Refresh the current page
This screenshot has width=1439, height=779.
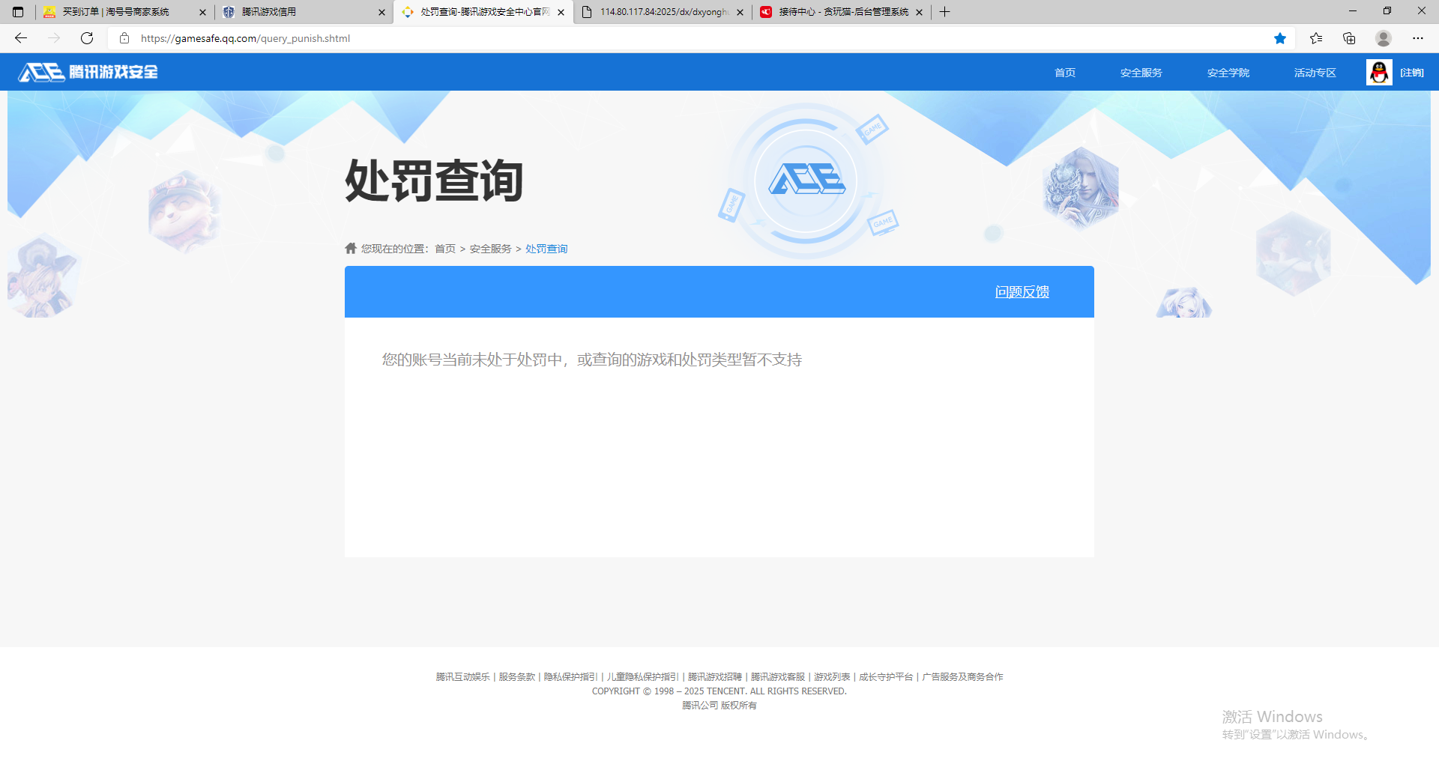tap(87, 38)
